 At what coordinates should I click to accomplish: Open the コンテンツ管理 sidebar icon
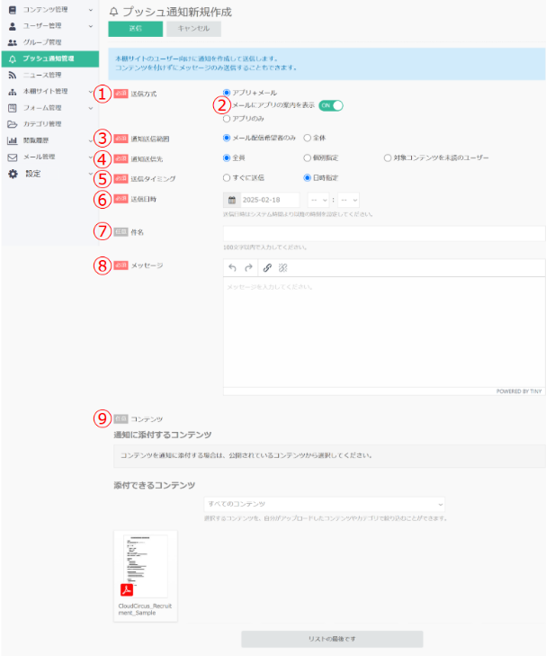[12, 9]
